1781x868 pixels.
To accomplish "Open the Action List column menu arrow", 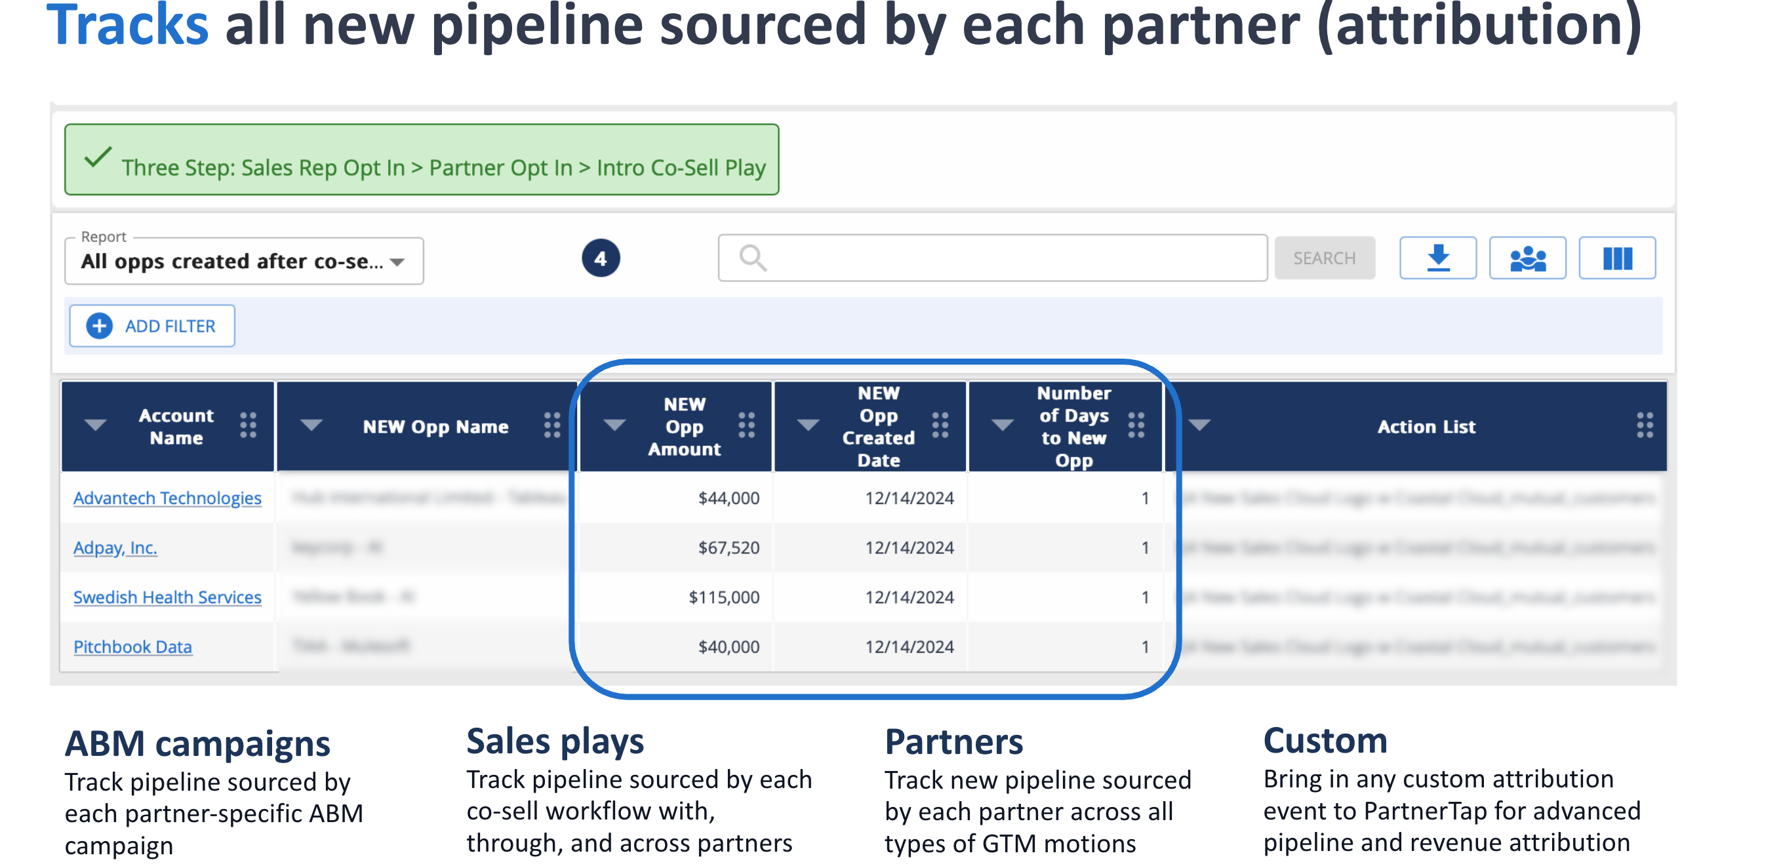I will tap(1199, 424).
